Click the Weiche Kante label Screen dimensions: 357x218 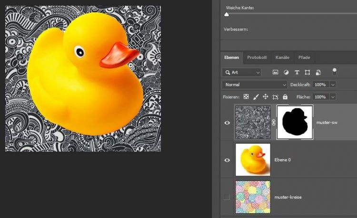click(x=240, y=8)
